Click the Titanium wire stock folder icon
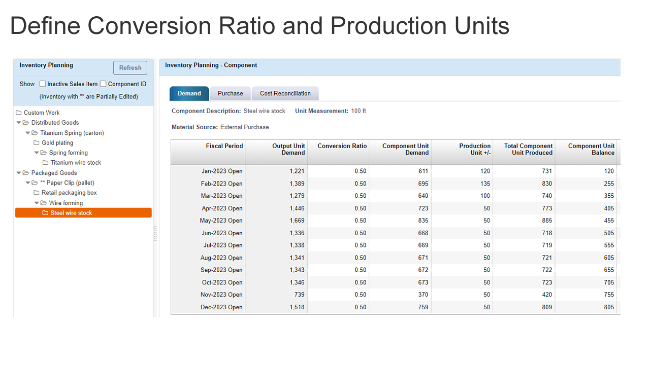Image resolution: width=650 pixels, height=365 pixels. (45, 163)
